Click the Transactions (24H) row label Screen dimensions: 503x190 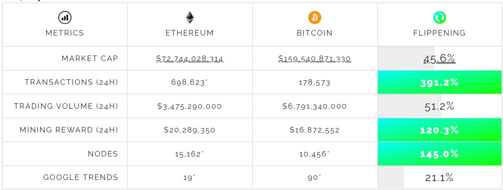(71, 83)
